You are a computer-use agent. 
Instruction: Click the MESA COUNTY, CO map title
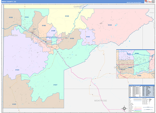click(9, 2)
